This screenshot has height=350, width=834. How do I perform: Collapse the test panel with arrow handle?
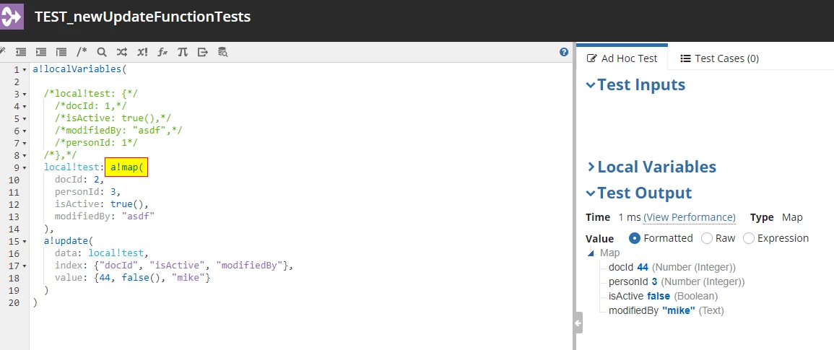click(578, 323)
